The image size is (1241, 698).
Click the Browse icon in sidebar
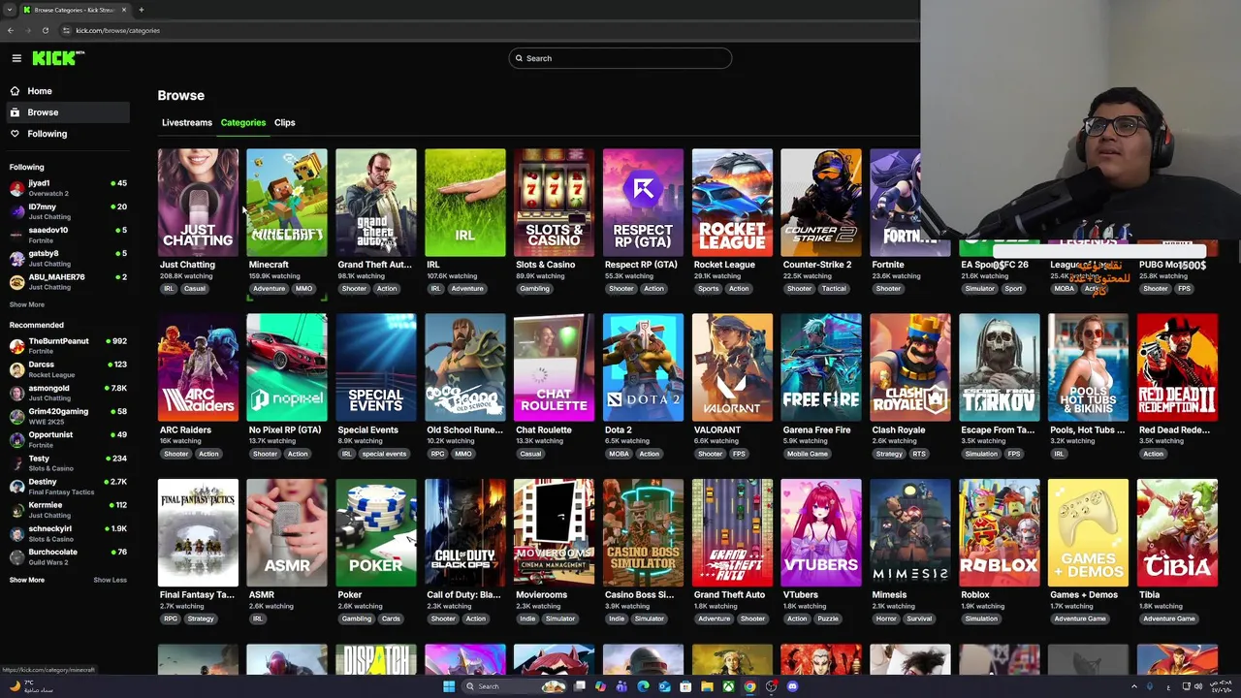(x=15, y=112)
